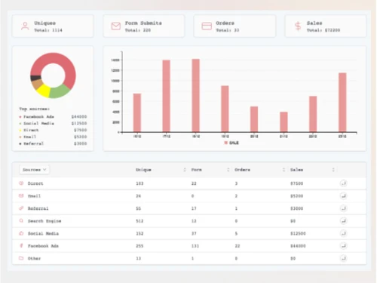Toggle Referral legend entry under donut
377x283 pixels.
pyautogui.click(x=53, y=143)
